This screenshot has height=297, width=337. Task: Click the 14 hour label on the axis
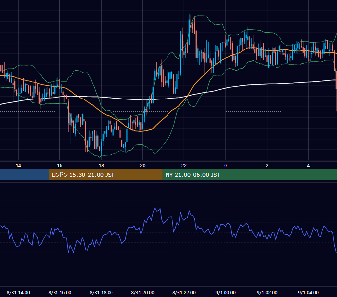pyautogui.click(x=18, y=166)
